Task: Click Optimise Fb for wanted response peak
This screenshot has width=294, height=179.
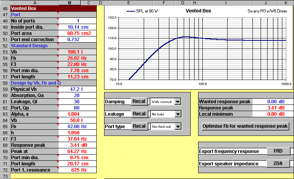Action: [245, 126]
